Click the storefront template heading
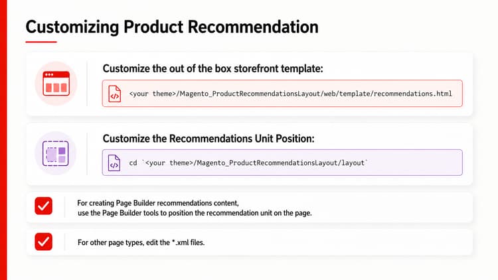498x280 pixels. click(212, 68)
